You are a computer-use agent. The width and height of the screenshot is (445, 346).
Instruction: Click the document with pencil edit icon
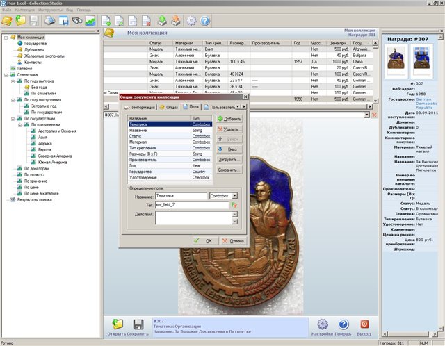click(x=119, y=21)
